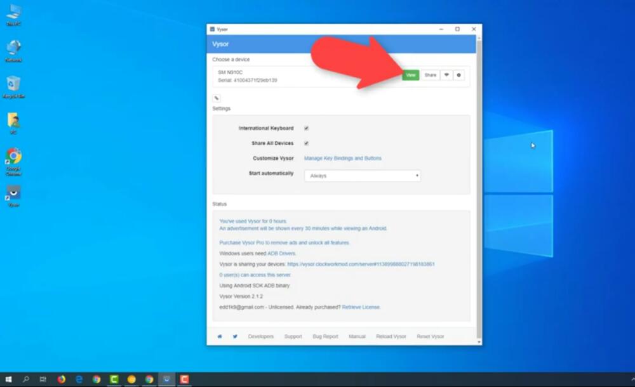This screenshot has height=387, width=635.
Task: Open wireless connection icon for the device
Action: point(446,75)
